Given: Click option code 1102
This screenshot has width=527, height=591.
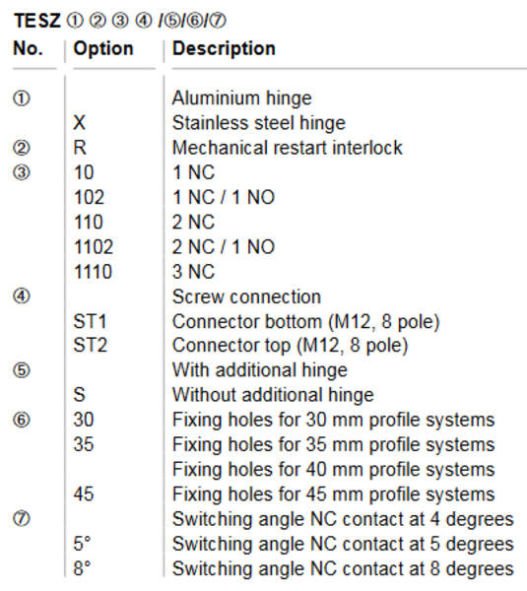Looking at the screenshot, I should (x=94, y=247).
